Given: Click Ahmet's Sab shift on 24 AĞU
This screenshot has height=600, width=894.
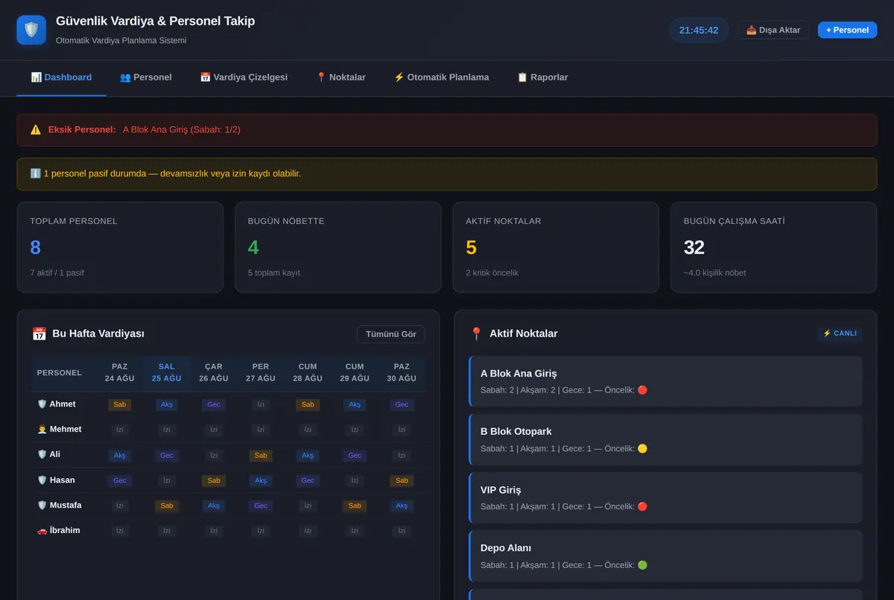Looking at the screenshot, I should click(120, 404).
